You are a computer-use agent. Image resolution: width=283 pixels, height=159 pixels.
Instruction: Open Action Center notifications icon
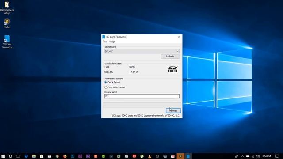click(x=277, y=156)
